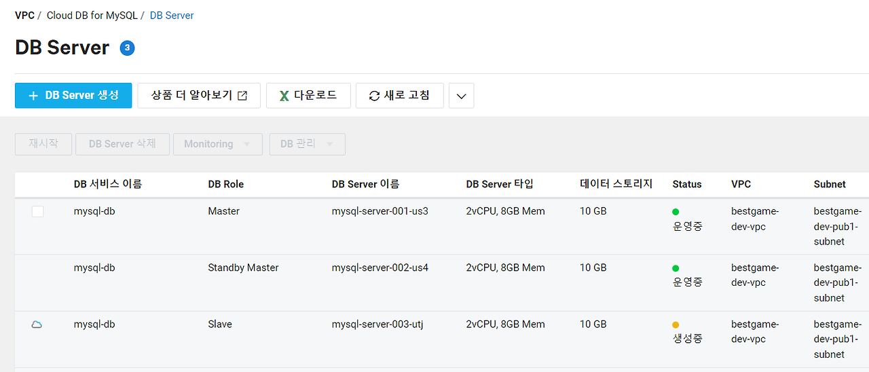Click the Excel icon on the 다운로드 button
This screenshot has height=372, width=869.
284,96
